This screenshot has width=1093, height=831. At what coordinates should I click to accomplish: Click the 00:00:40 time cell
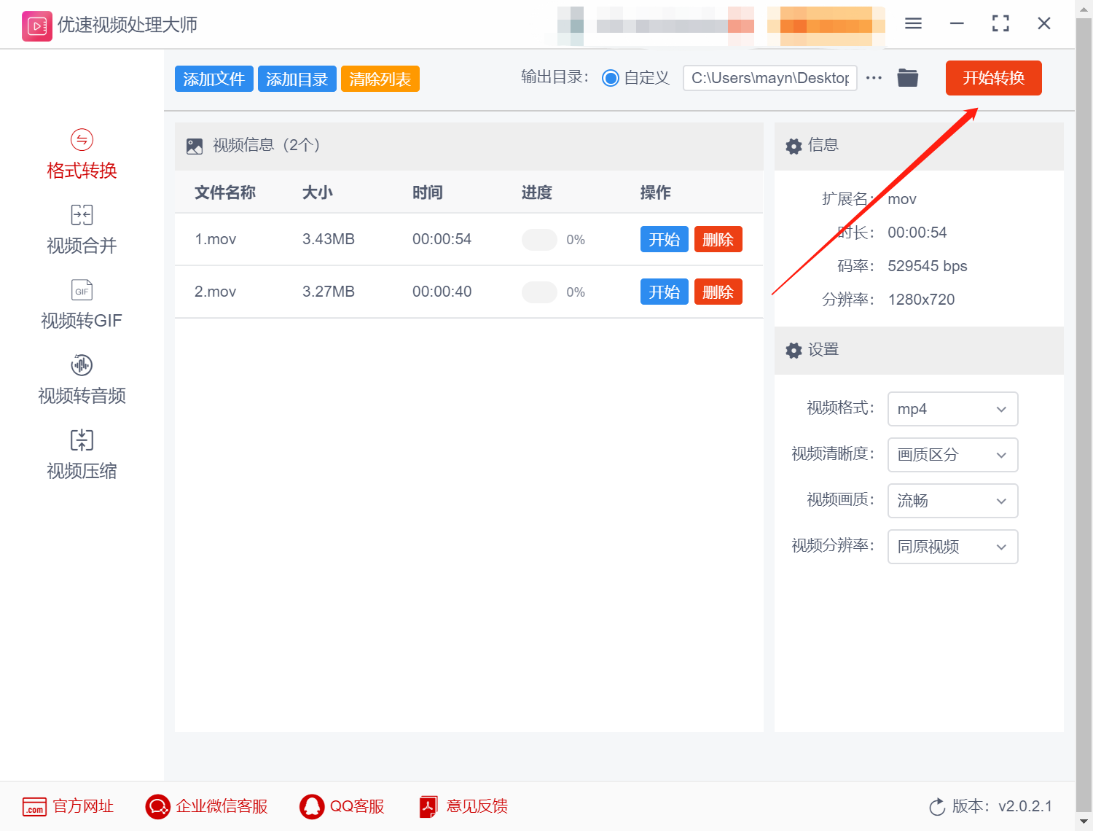point(442,292)
